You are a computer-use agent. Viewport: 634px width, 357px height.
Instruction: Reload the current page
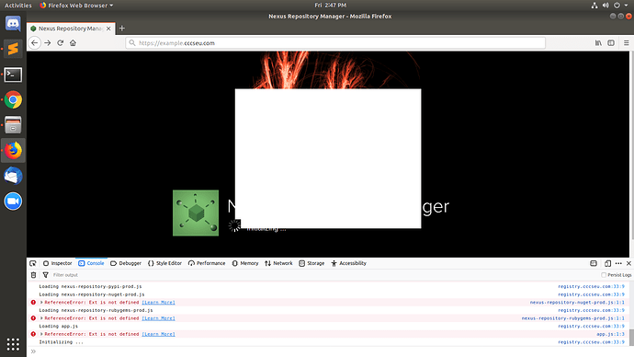61,43
